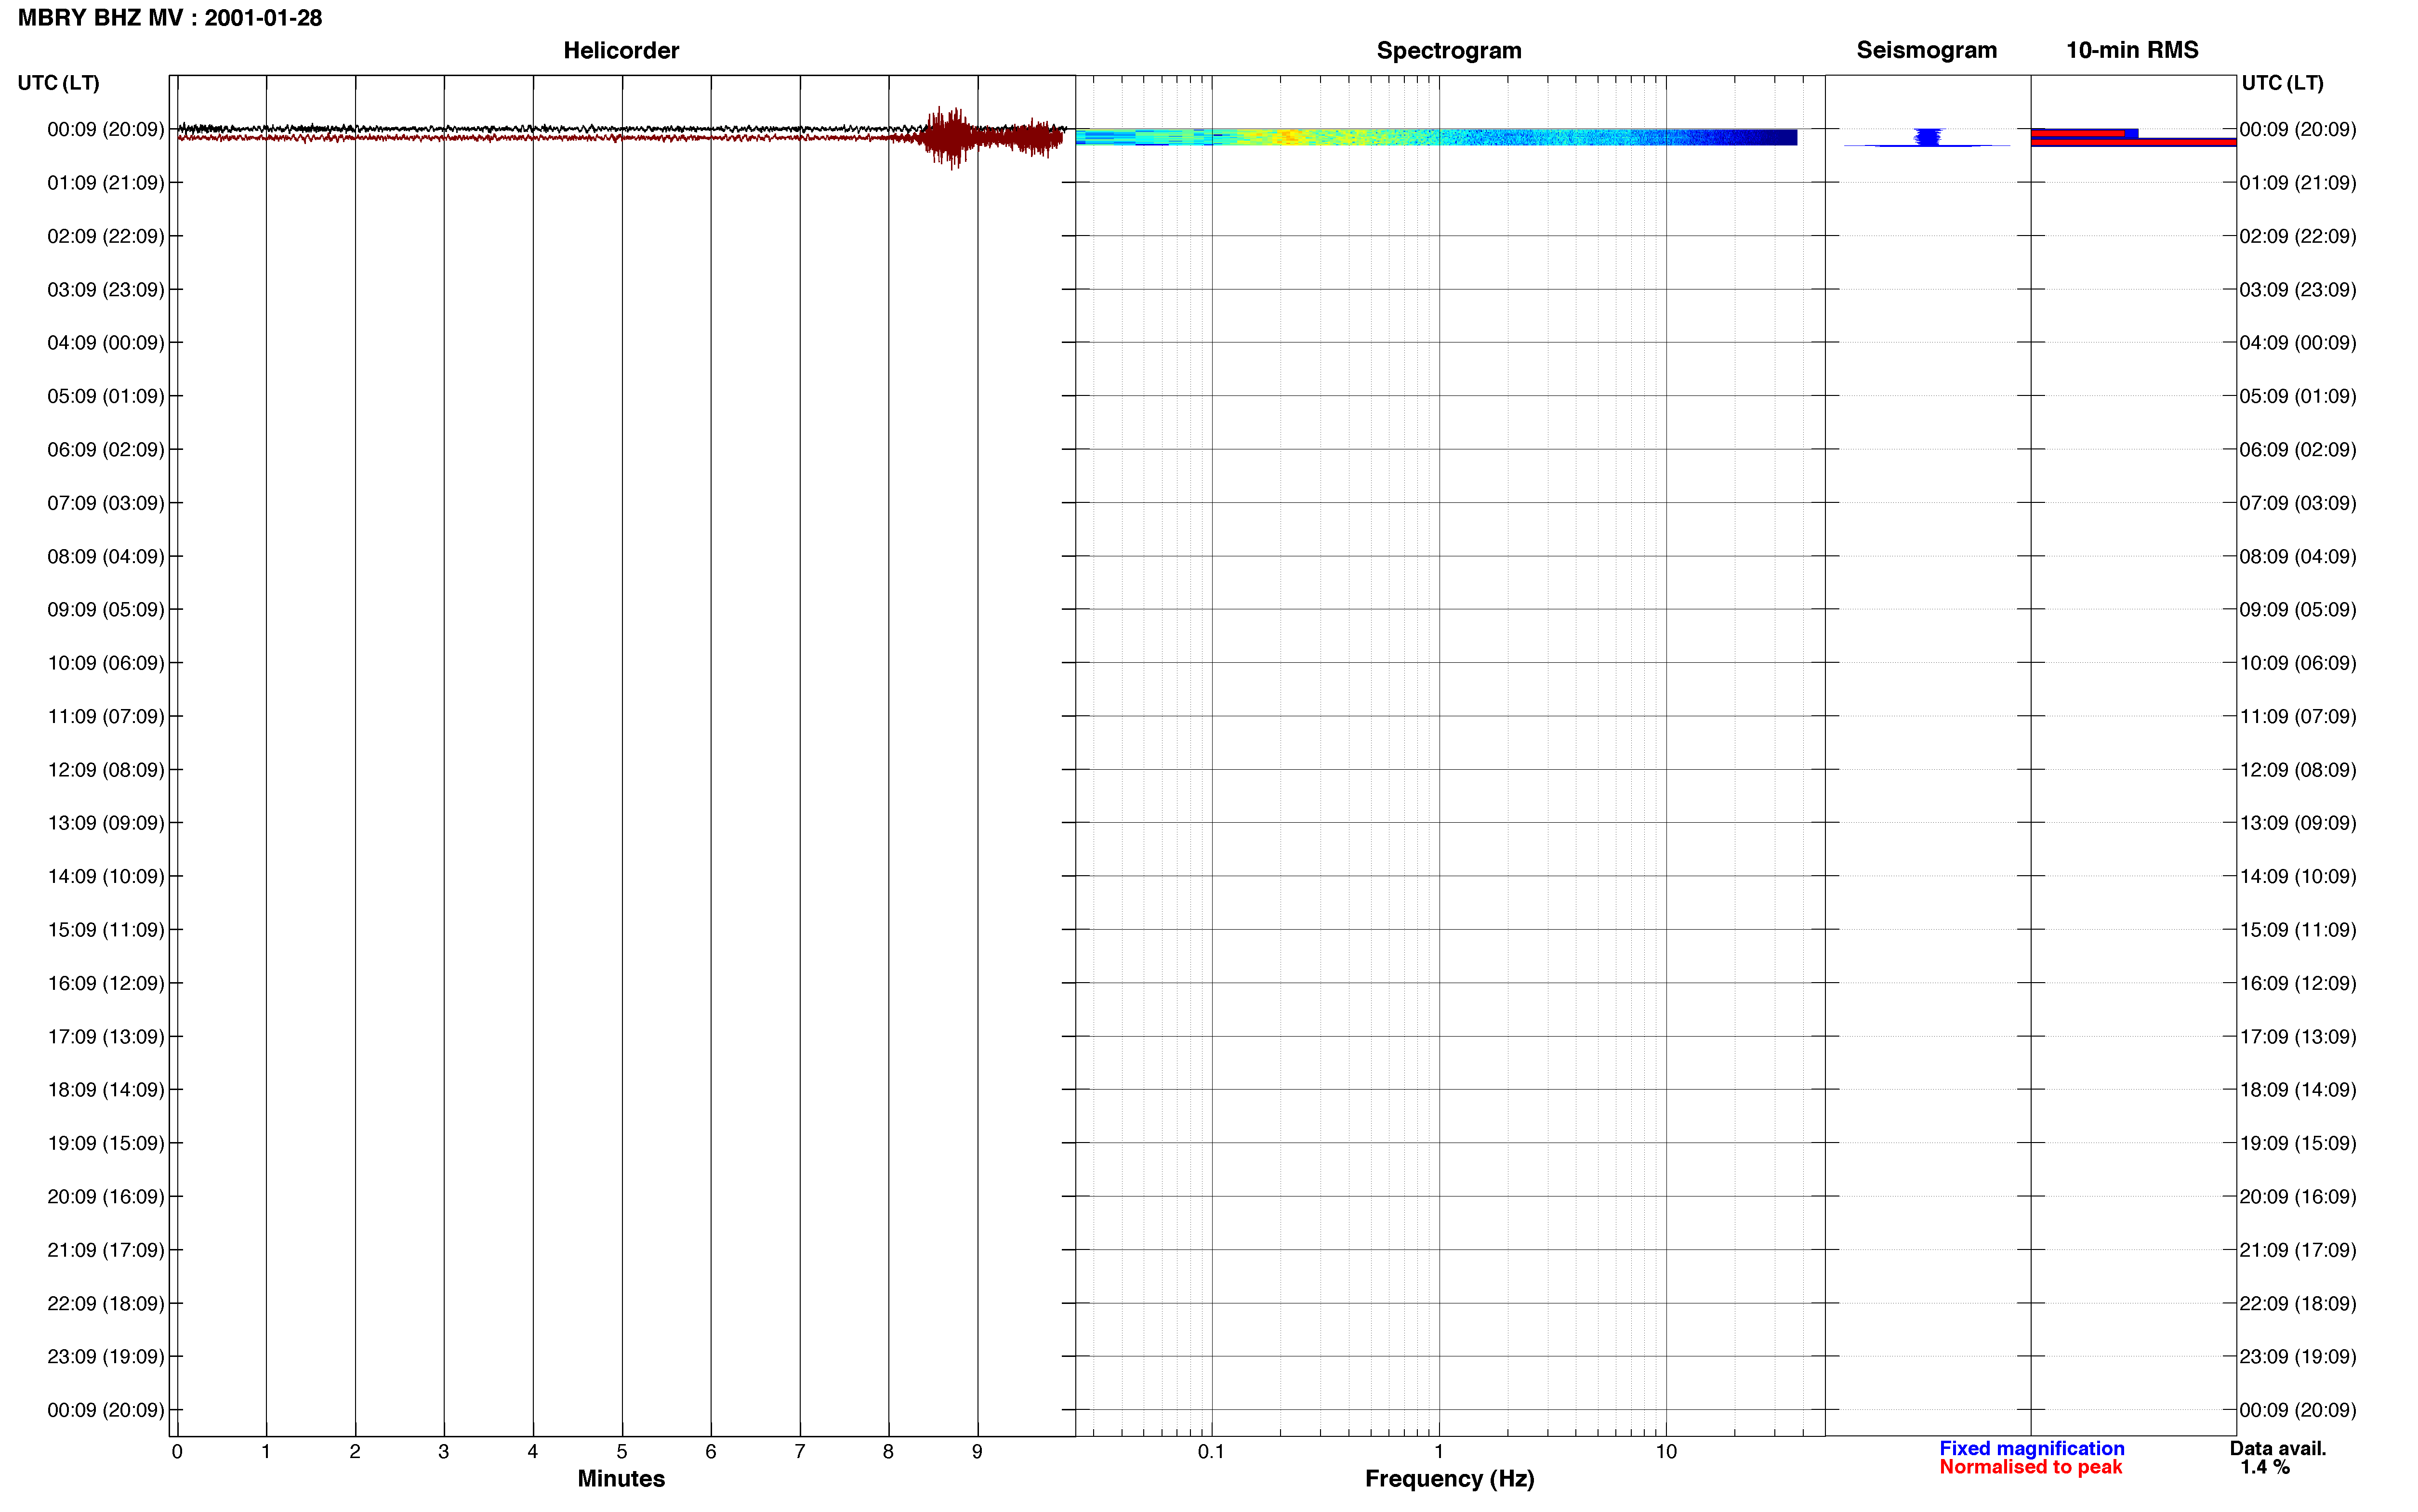Click the left time label '13:09 (09:09)'
Screen dimensions: 2418x1512
106,823
